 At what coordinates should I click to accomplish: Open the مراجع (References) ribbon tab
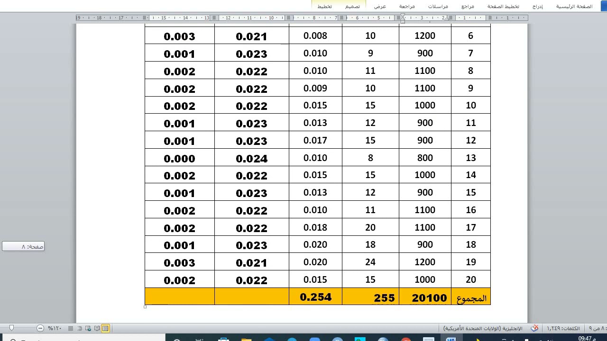(468, 7)
